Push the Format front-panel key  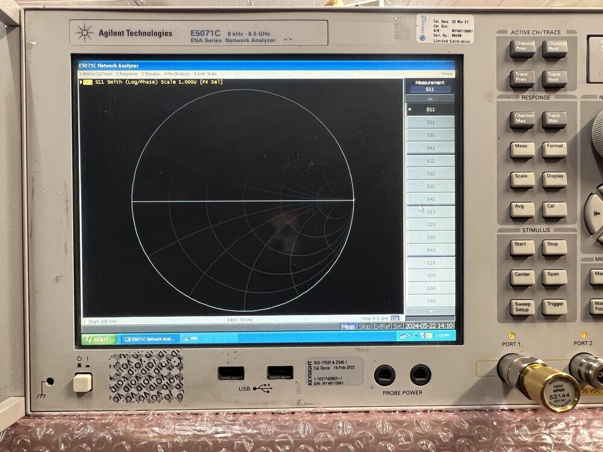tap(554, 150)
